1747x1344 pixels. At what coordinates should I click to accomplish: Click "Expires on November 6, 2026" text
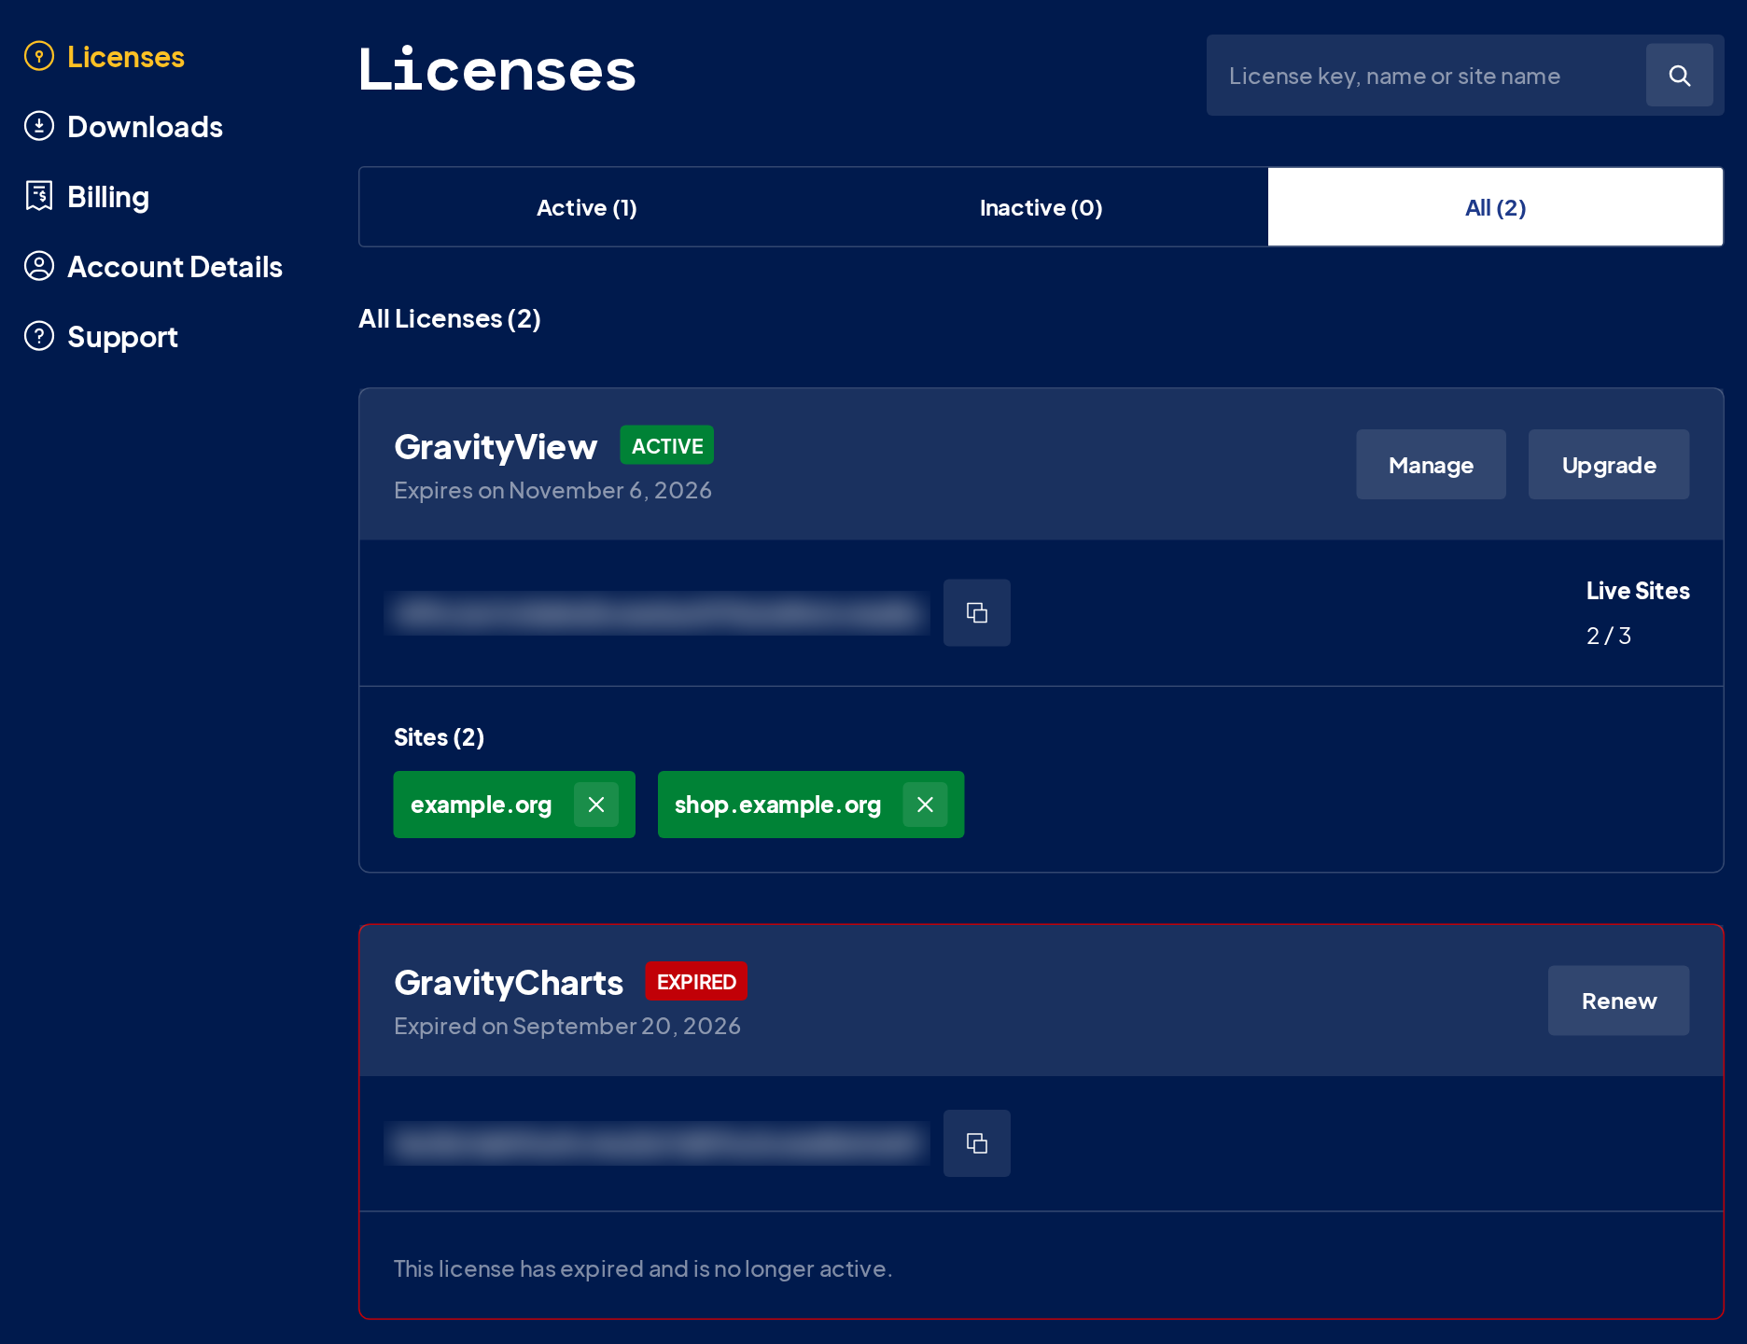pos(552,490)
